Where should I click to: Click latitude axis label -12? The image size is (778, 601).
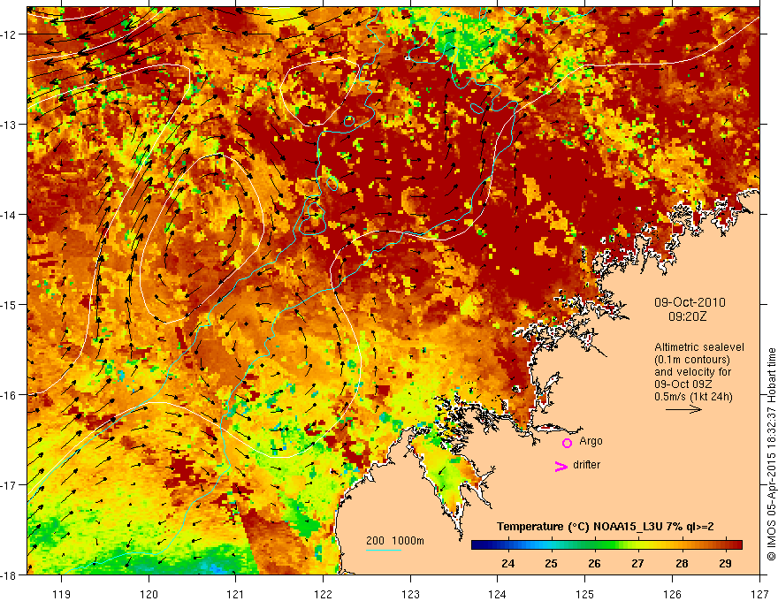[10, 34]
